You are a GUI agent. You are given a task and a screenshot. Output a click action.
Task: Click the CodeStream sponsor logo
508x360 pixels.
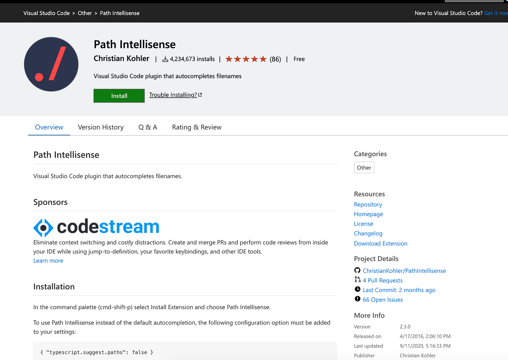(96, 227)
